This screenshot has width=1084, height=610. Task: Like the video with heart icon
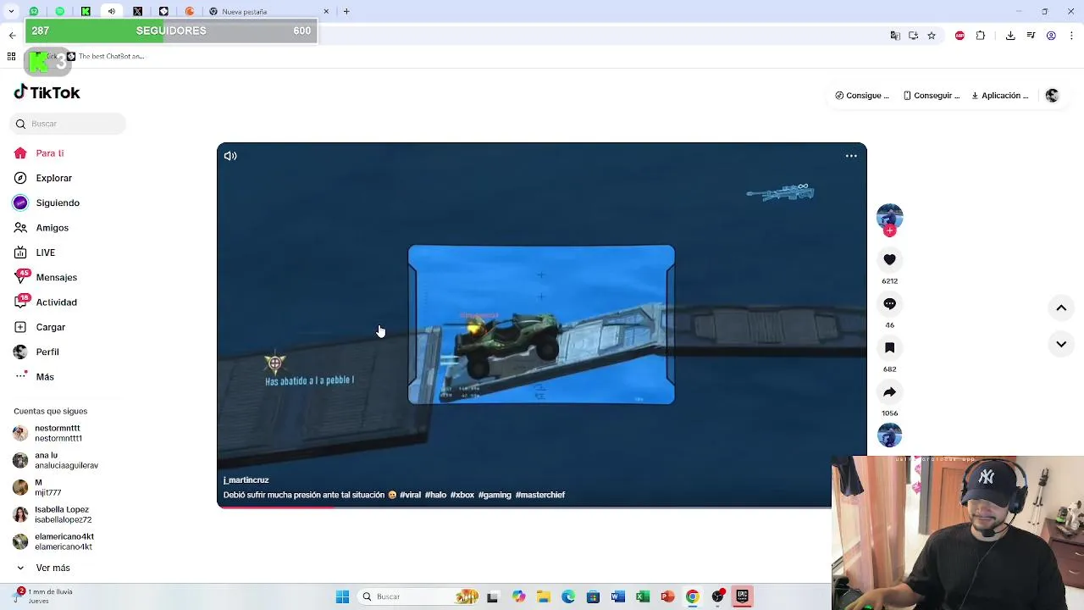(x=889, y=259)
